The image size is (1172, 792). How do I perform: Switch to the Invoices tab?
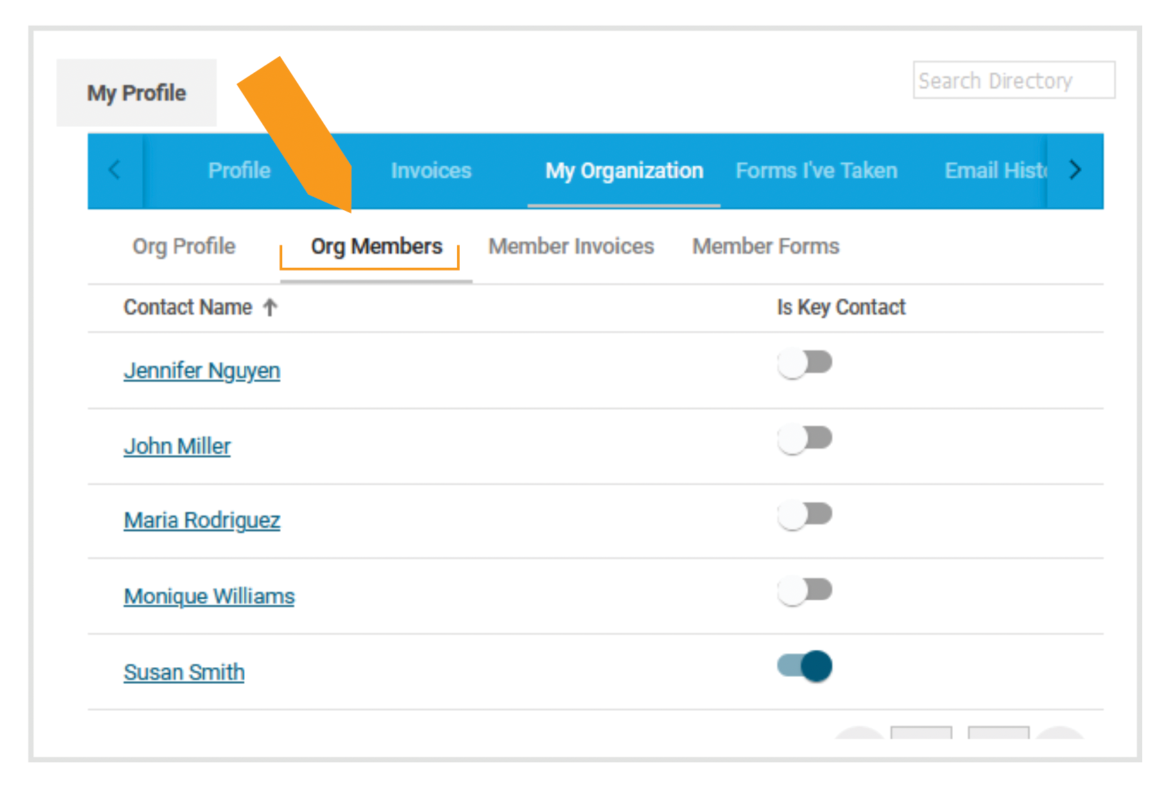click(x=431, y=171)
